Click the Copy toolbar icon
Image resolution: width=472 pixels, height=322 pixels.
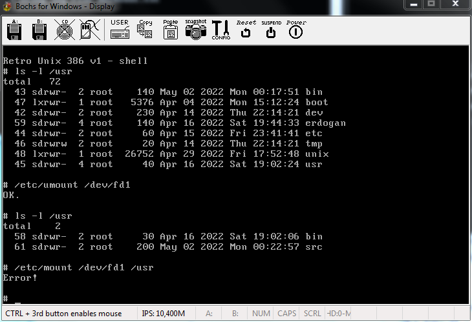pos(145,30)
